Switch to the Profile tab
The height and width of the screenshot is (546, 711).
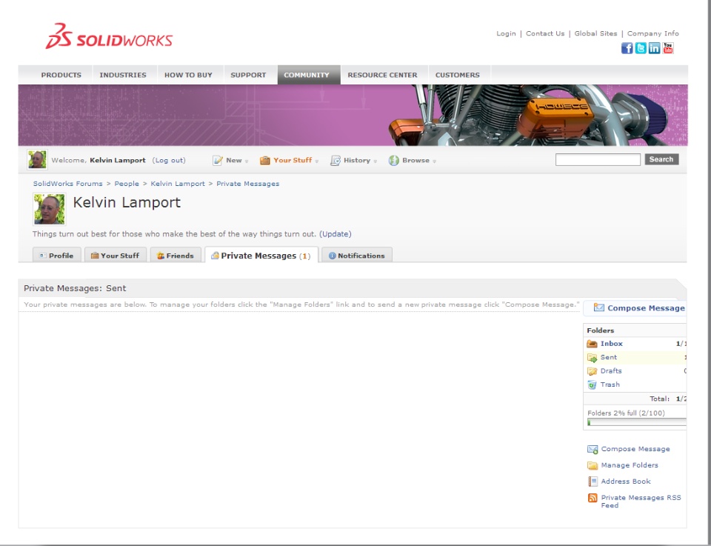[x=57, y=256]
